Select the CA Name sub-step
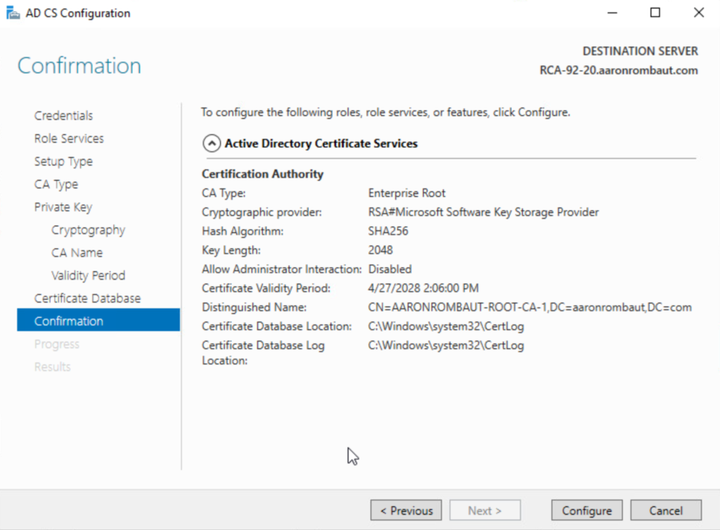Screen dimensions: 720x530 77,252
